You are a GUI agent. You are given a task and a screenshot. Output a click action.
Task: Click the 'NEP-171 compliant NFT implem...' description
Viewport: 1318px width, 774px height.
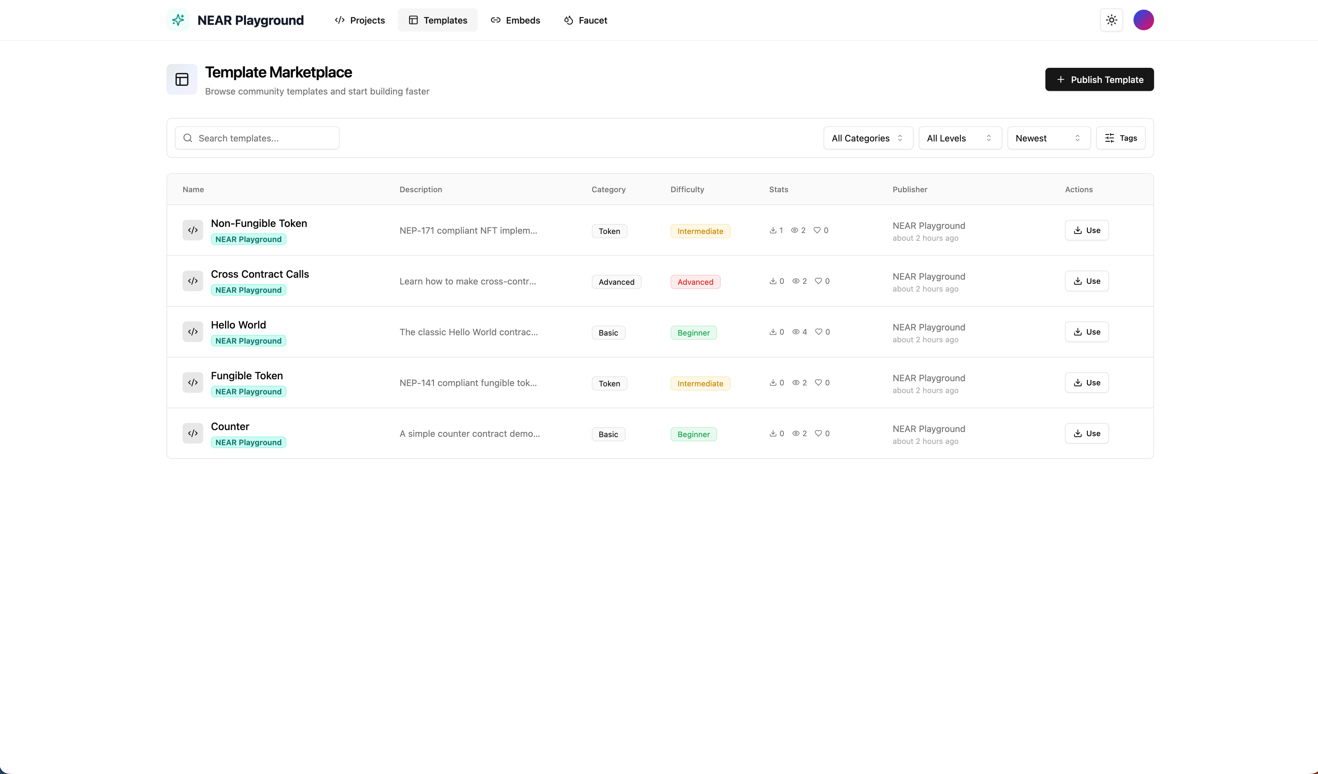[x=468, y=230]
